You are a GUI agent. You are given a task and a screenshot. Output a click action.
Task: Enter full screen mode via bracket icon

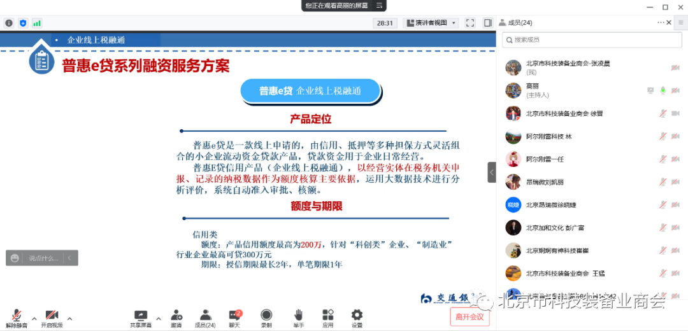pyautogui.click(x=470, y=23)
